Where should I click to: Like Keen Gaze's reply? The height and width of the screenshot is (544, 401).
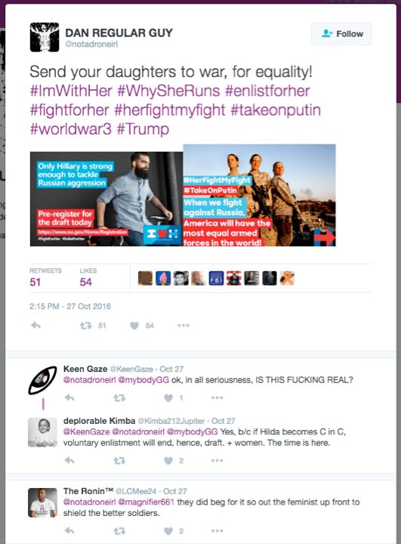pyautogui.click(x=168, y=398)
